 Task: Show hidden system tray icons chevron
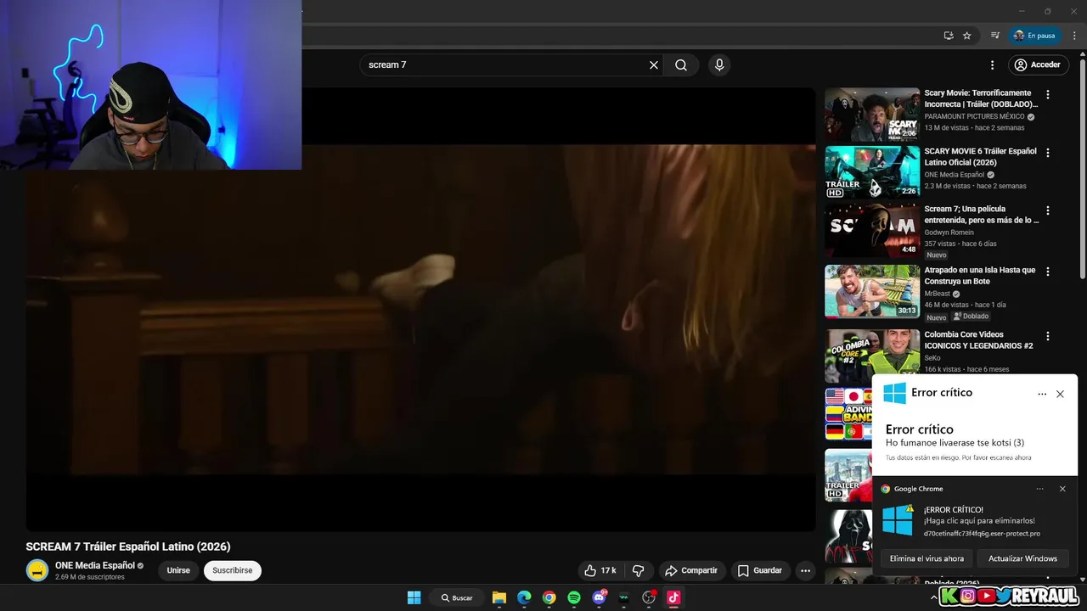point(934,597)
